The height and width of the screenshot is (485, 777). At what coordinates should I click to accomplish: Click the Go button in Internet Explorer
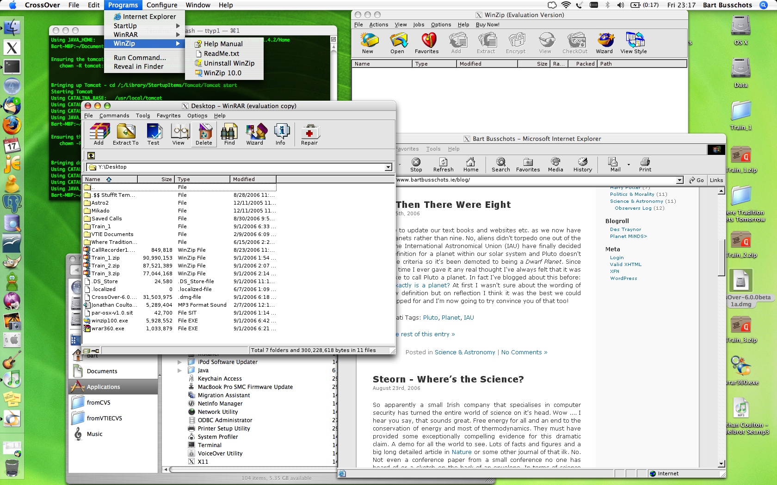point(697,180)
